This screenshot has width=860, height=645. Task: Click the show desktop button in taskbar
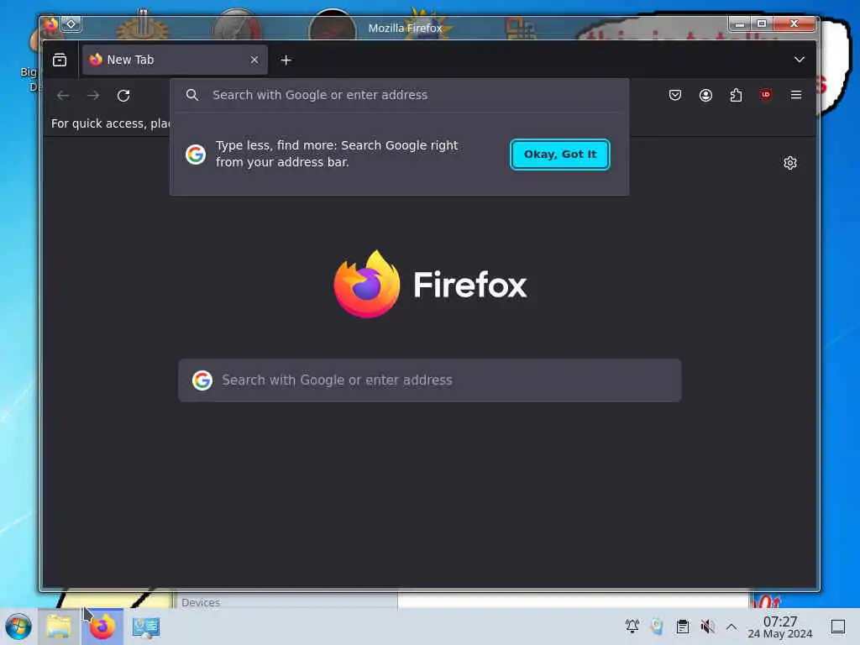pyautogui.click(x=837, y=627)
